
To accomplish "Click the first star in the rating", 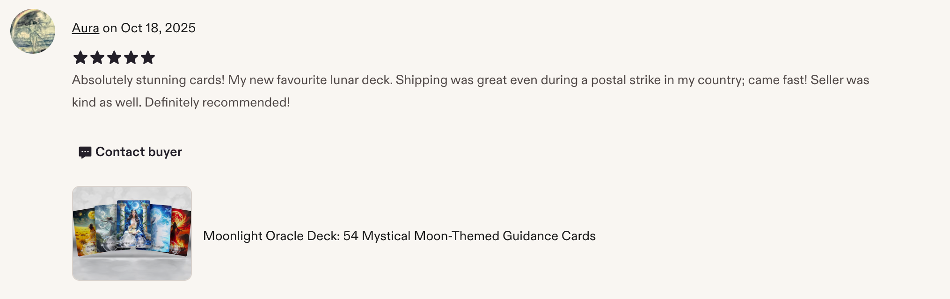I will tap(80, 57).
